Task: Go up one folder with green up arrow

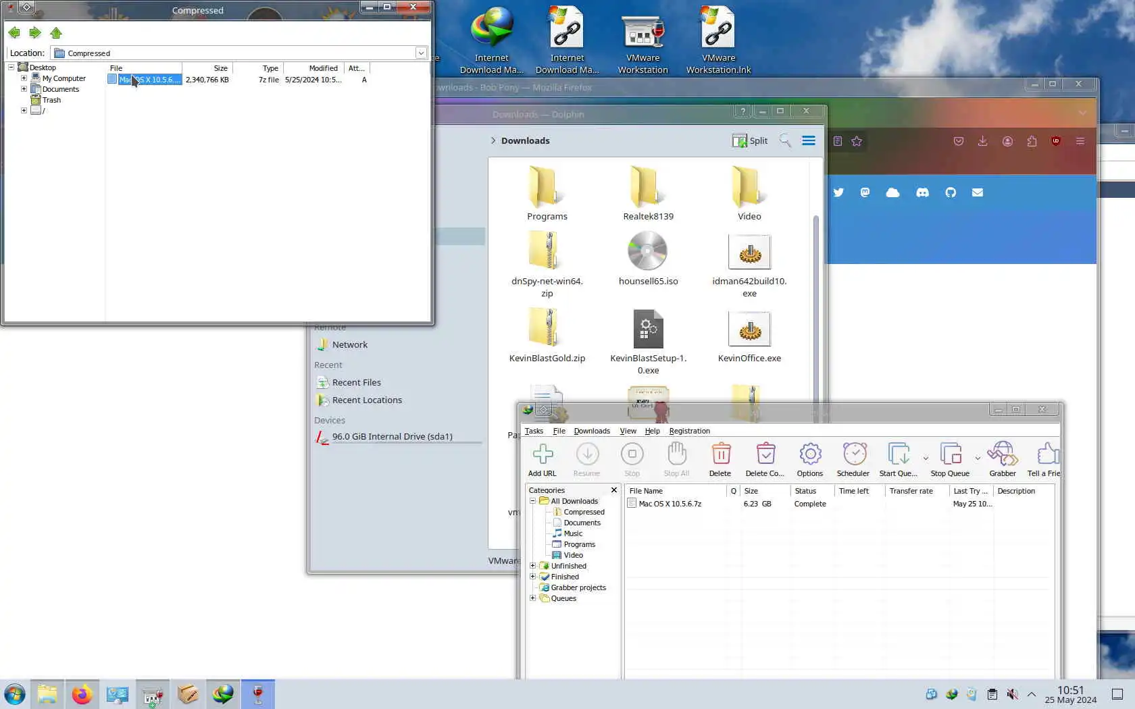Action: point(56,32)
